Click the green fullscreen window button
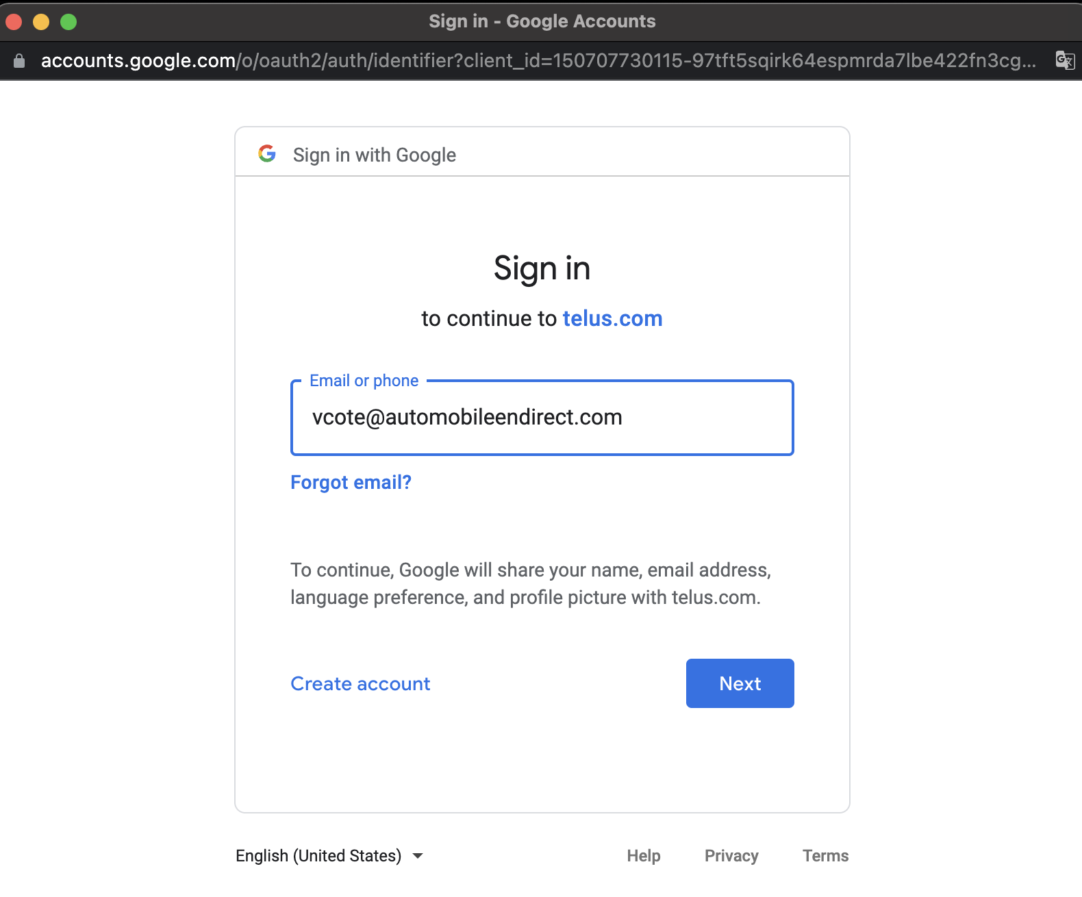This screenshot has width=1082, height=897. point(68,22)
